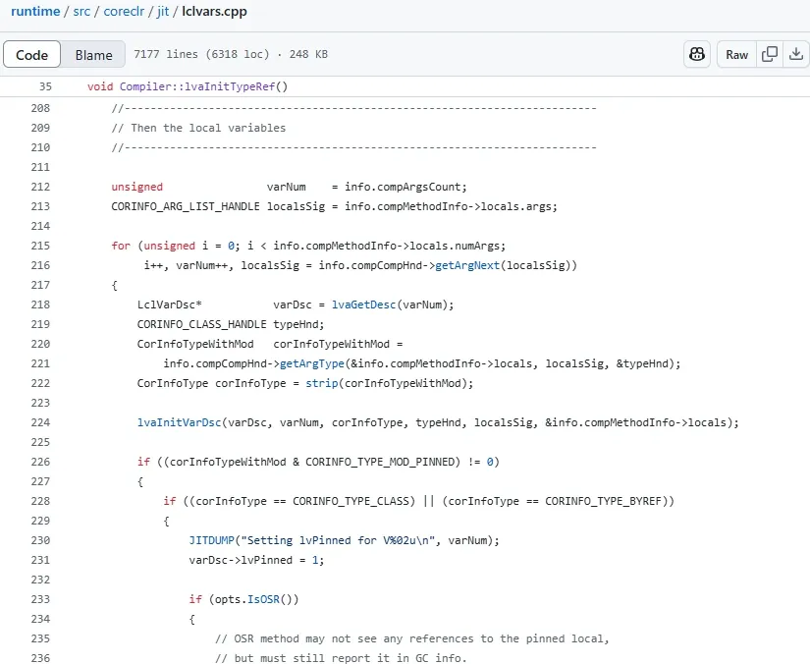810x664 pixels.
Task: Click the Raw button
Action: pyautogui.click(x=736, y=54)
